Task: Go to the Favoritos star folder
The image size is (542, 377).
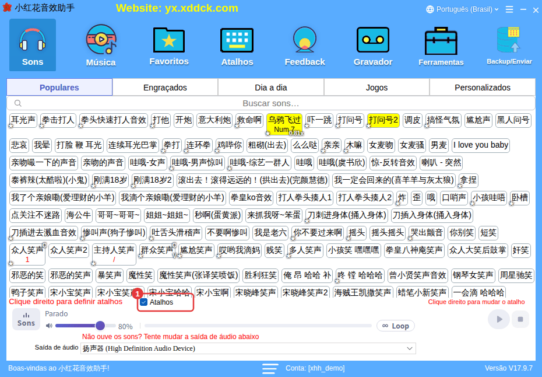Action: click(x=169, y=45)
